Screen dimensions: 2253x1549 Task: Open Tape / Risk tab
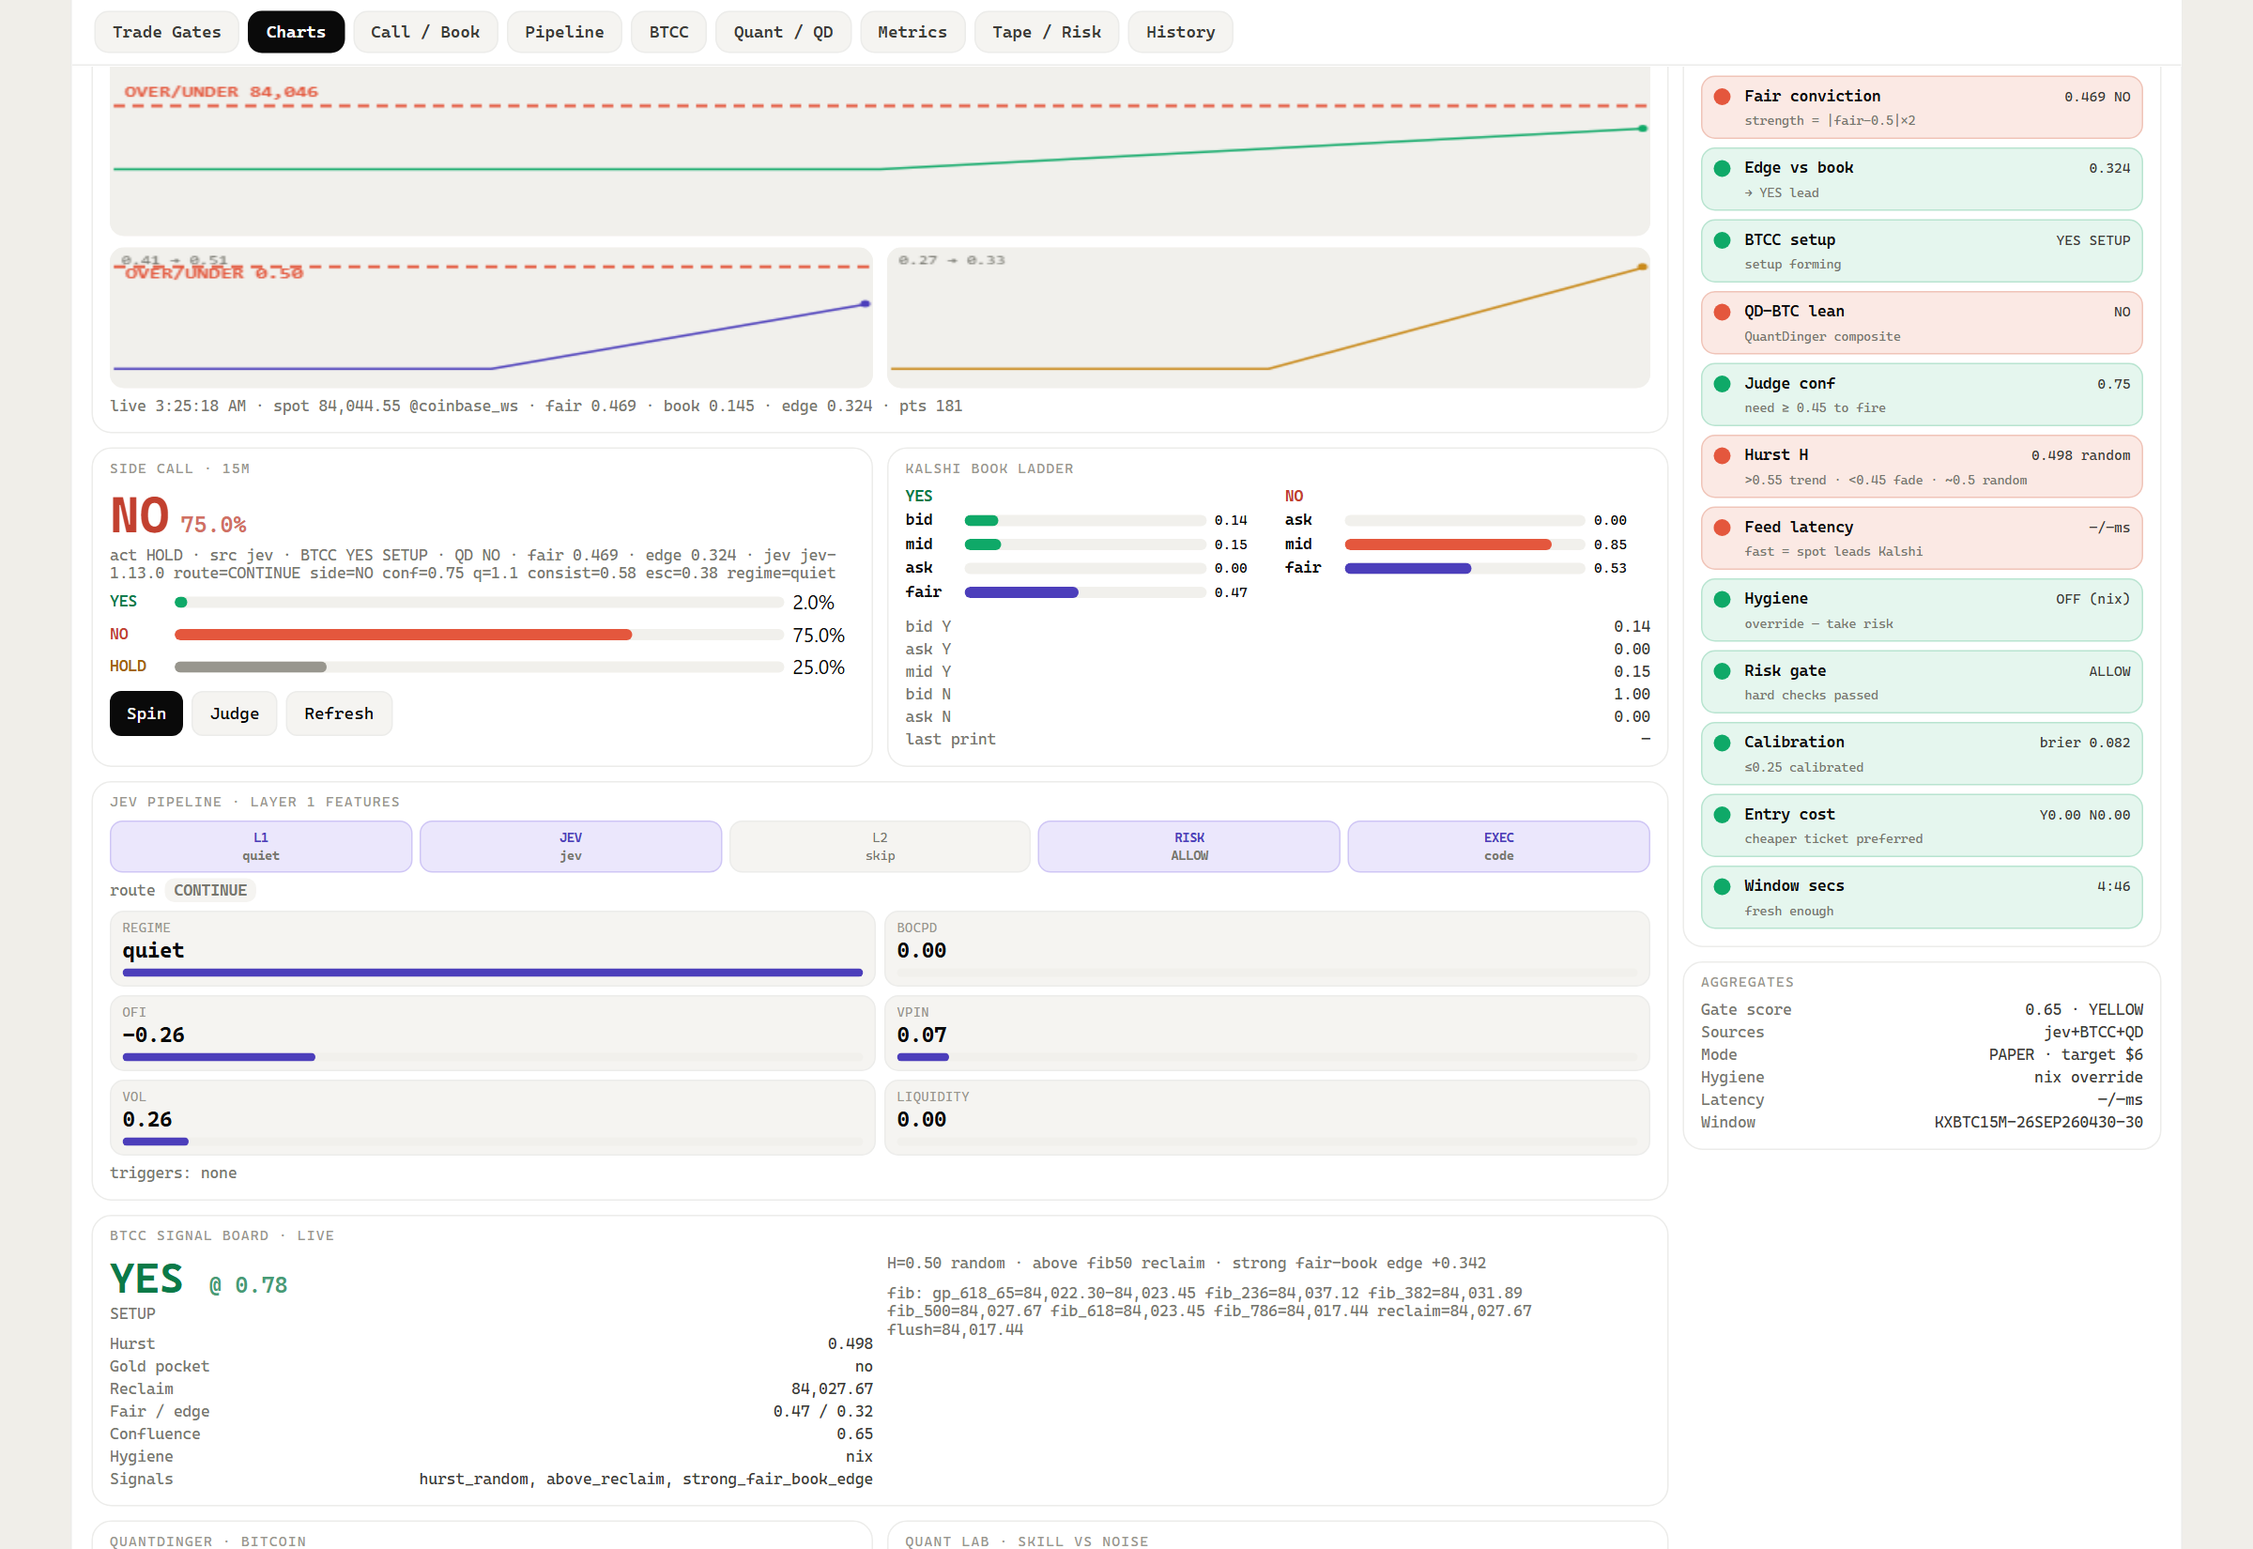1046,32
